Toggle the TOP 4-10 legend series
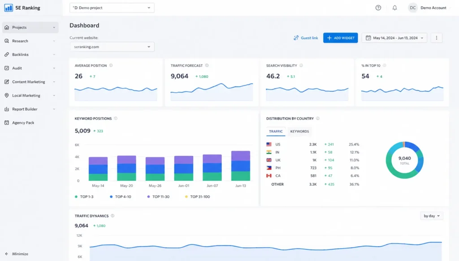Screen dimensions: 459x261 pyautogui.click(x=120, y=197)
